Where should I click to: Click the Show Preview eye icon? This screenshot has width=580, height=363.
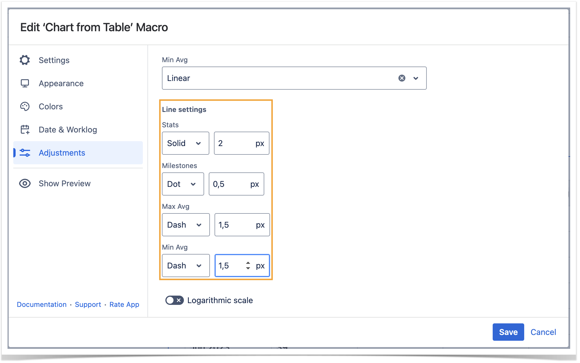(x=25, y=183)
